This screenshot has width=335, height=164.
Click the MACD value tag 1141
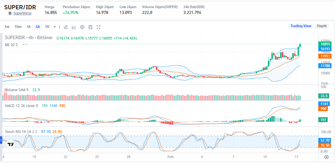click(325, 104)
